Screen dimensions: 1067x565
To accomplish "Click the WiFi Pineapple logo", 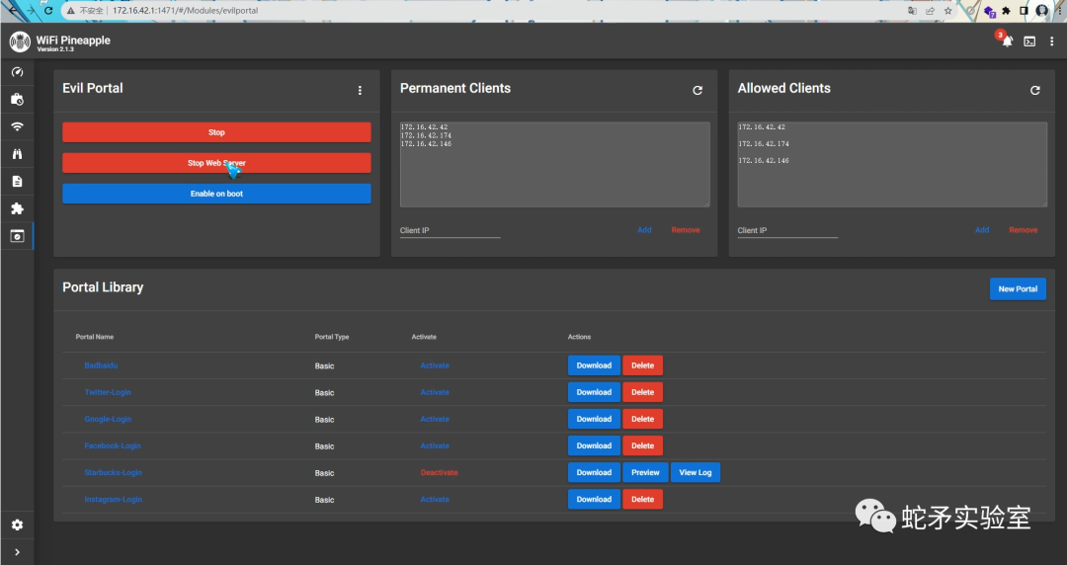I will click(20, 41).
